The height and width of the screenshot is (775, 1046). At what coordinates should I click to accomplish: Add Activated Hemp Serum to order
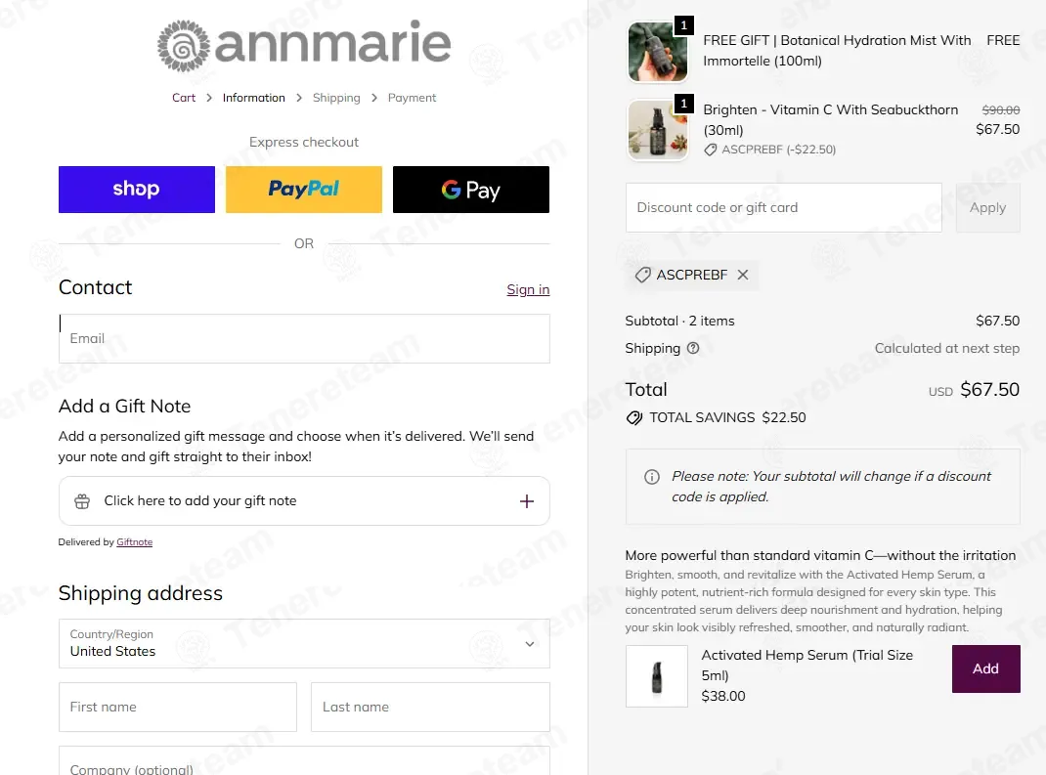(985, 668)
